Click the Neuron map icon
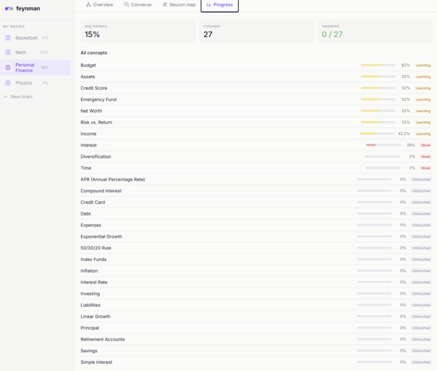Screen dimensions: 437x371 [164, 5]
